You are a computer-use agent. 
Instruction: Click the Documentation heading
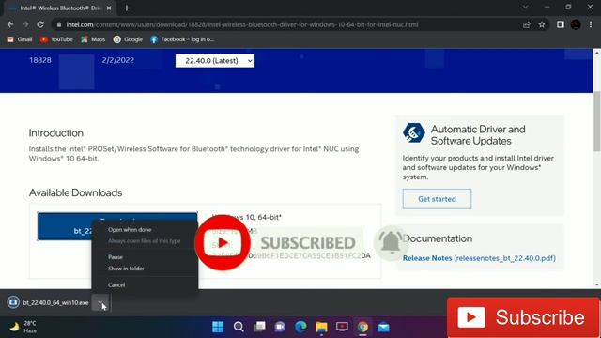(438, 238)
